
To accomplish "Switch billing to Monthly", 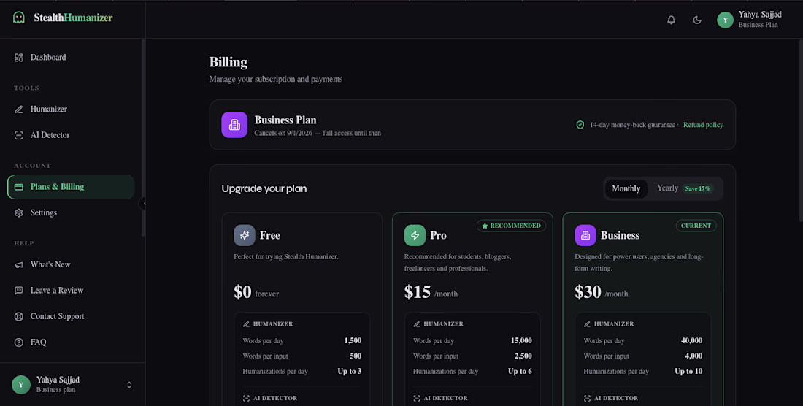I will coord(626,188).
